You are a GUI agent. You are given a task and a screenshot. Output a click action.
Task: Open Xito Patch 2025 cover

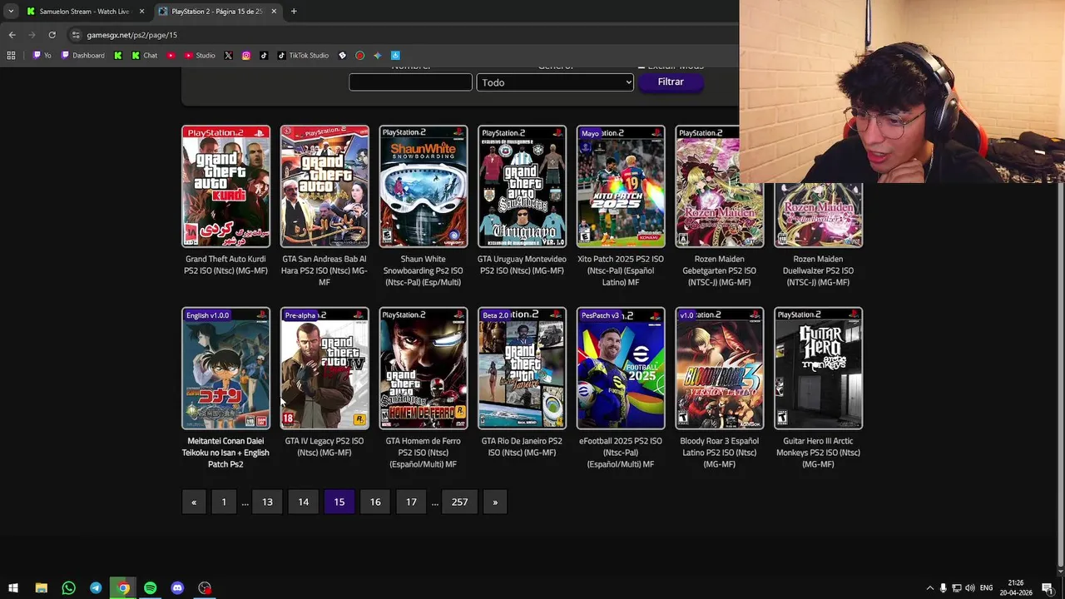tap(621, 186)
